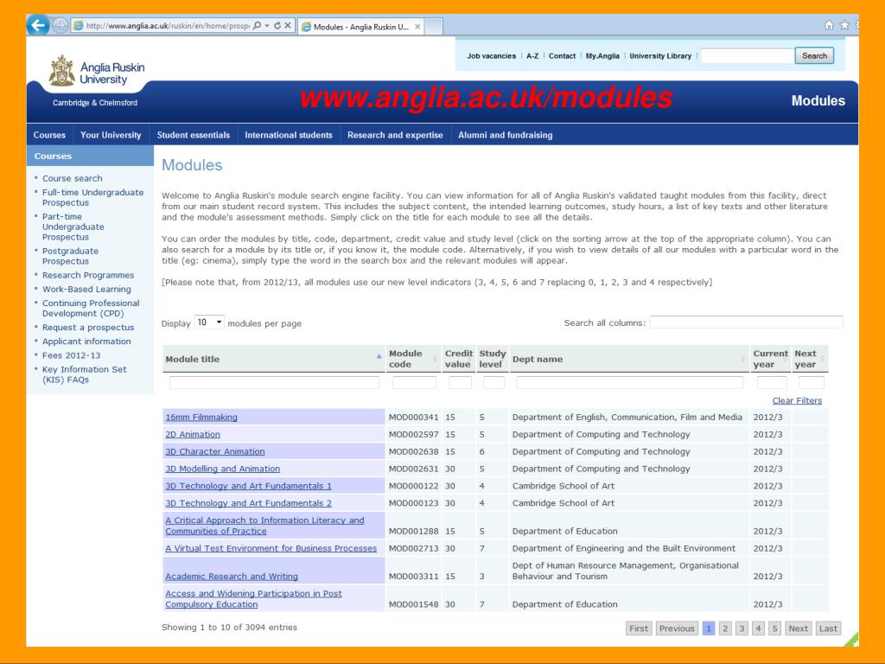This screenshot has height=664, width=885.
Task: Close the Modules browser tab
Action: pos(417,27)
